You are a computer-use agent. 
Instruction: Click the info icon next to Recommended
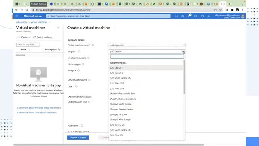click(x=126, y=63)
